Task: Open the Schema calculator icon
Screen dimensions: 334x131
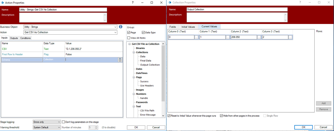Action: [x=120, y=60]
